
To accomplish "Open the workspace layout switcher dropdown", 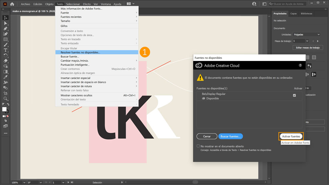I will tap(131, 4).
